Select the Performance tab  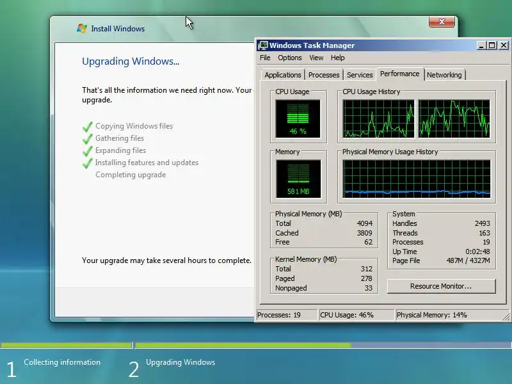point(399,74)
